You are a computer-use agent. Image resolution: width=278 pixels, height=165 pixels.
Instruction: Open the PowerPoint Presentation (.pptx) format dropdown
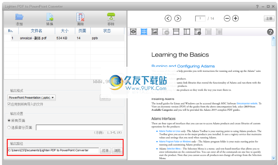coord(32,98)
